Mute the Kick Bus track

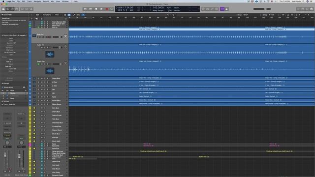[42, 108]
